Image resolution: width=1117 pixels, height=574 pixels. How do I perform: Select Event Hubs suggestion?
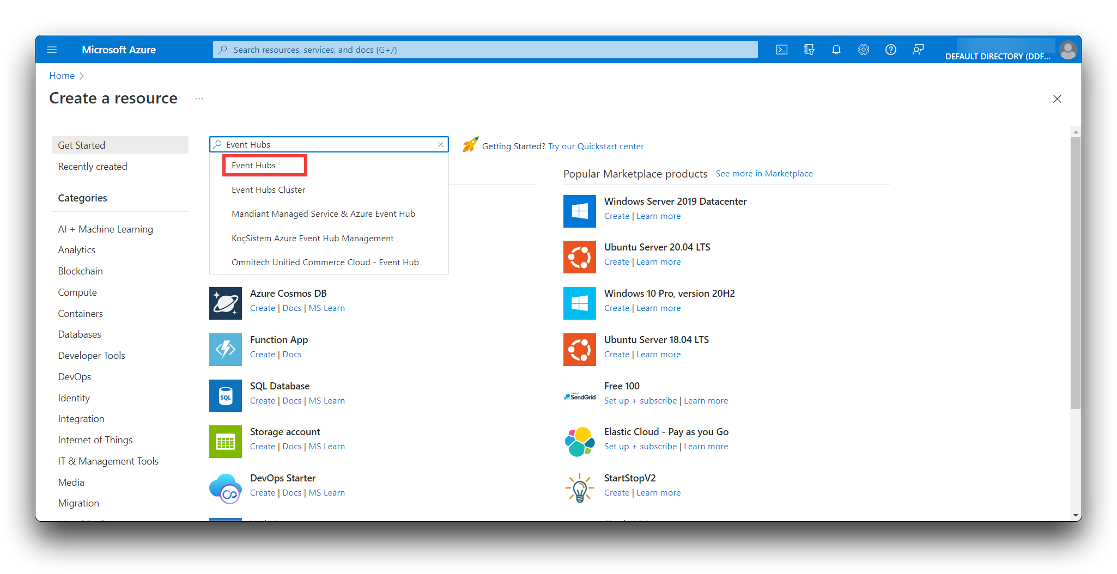point(253,166)
